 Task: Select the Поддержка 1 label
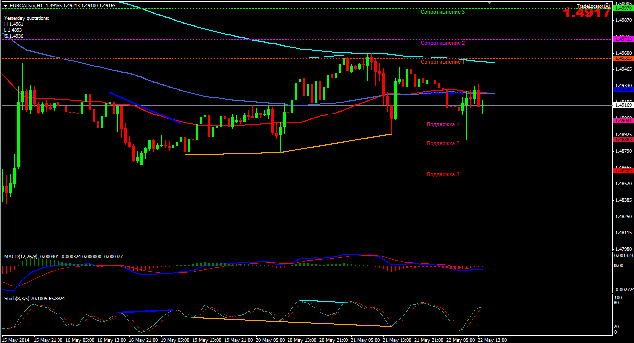(x=443, y=124)
